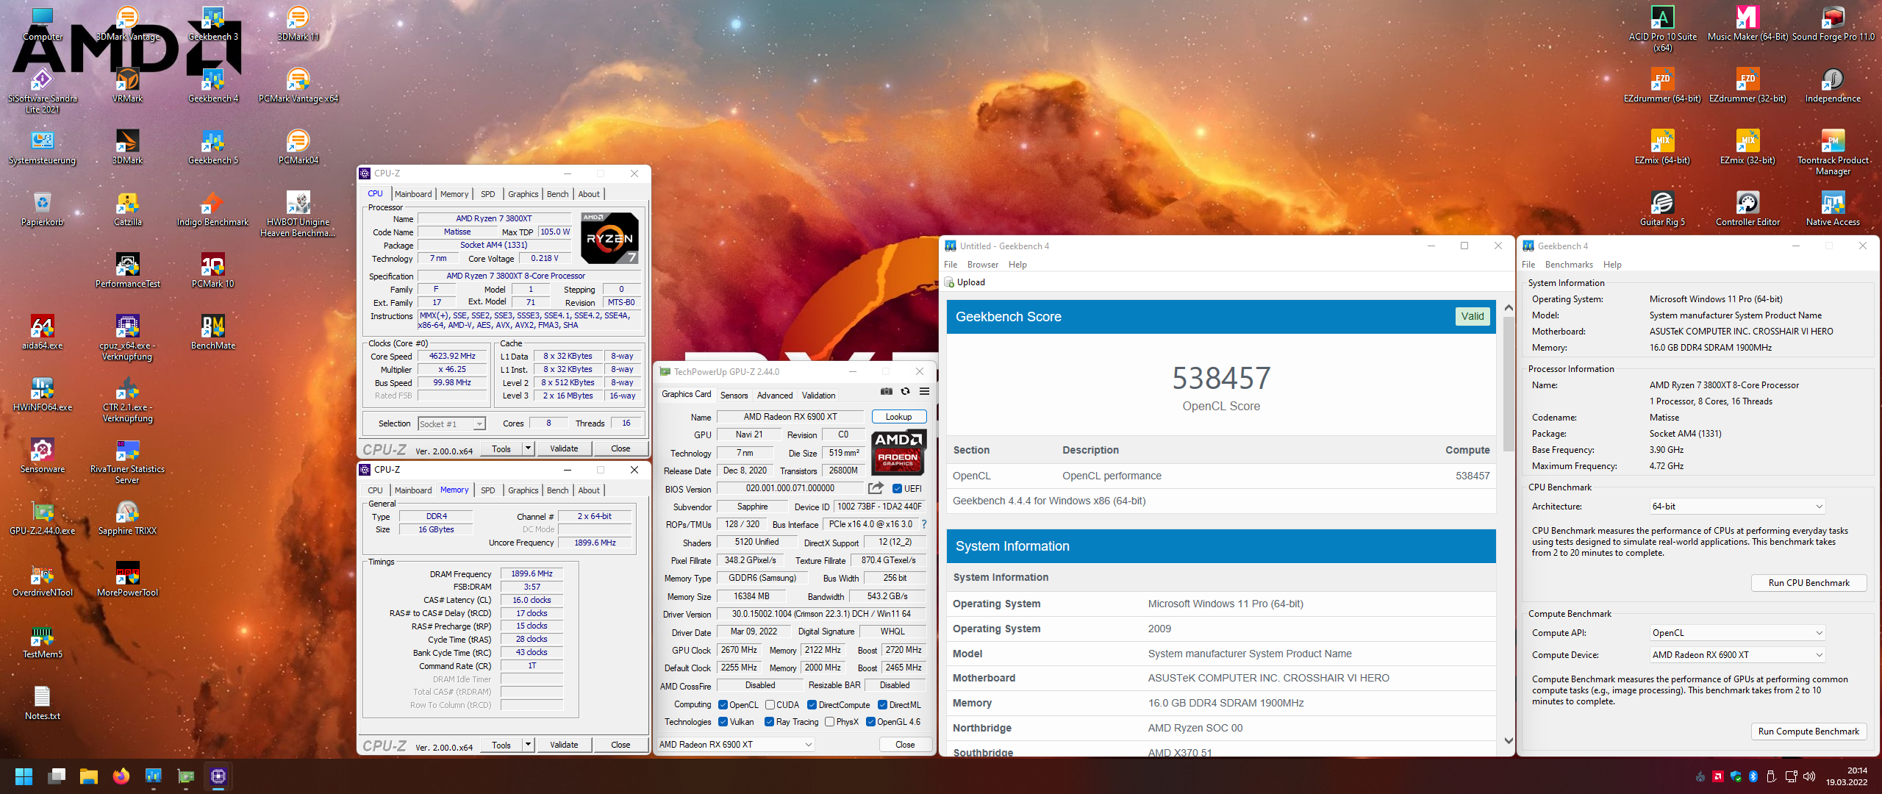Open the Sapphire TRIXX desktop icon
Screen dimensions: 1882x794
[127, 517]
